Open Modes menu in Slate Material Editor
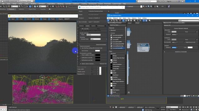This screenshot has width=199, height=111. click(x=109, y=18)
